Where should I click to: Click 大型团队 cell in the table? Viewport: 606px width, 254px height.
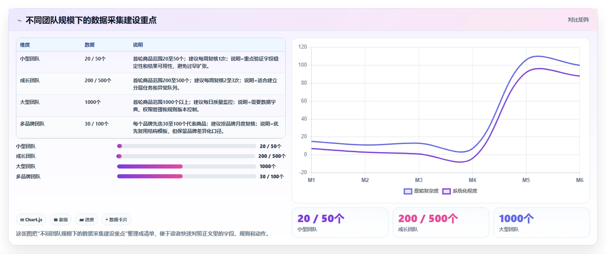30,102
